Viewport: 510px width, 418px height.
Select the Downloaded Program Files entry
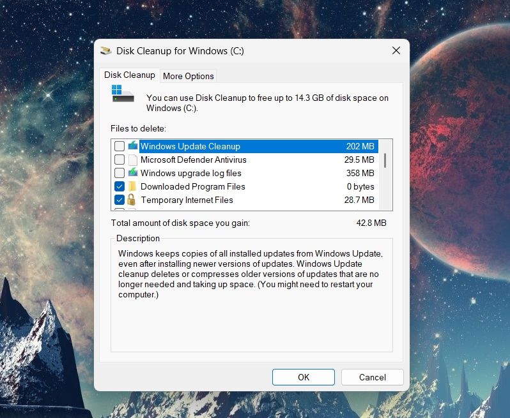[193, 186]
